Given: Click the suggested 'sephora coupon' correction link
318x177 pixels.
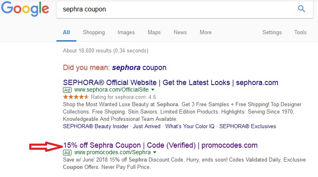Looking at the screenshot, I should tap(139, 68).
